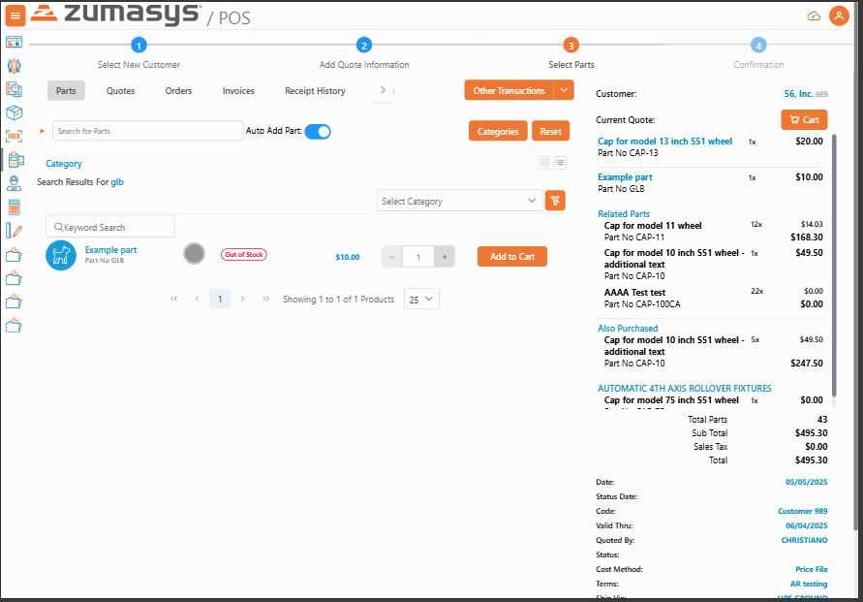Open the calculator sidebar icon
Screen dimensions: 863x602
[x=14, y=207]
